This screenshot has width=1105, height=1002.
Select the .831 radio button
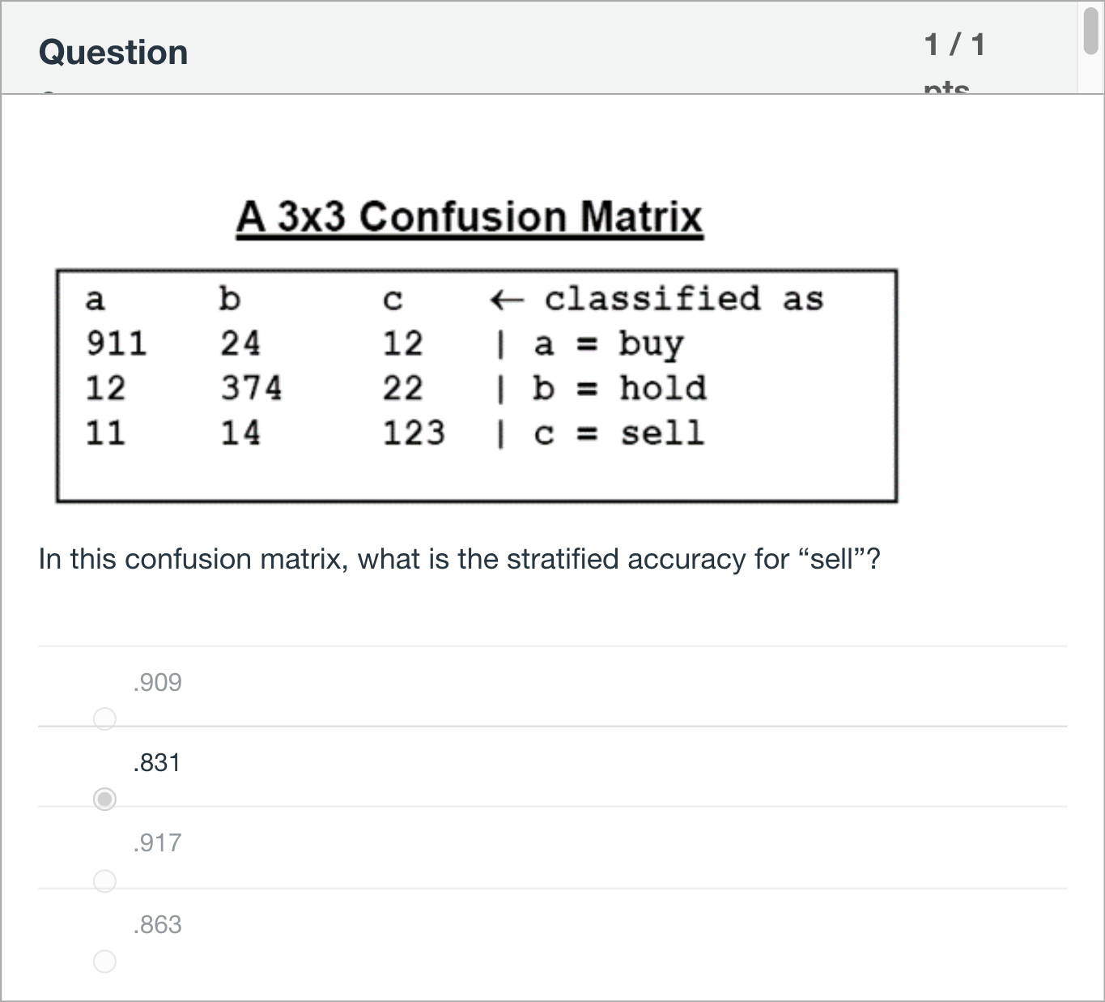[104, 799]
